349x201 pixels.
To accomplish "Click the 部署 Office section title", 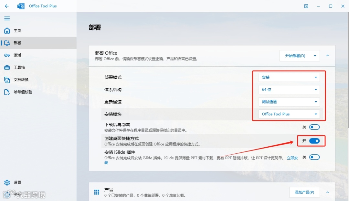I will [106, 53].
